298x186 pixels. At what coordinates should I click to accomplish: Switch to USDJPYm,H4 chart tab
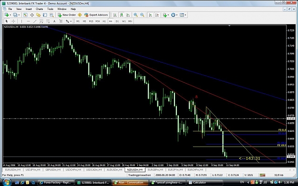[33, 170]
